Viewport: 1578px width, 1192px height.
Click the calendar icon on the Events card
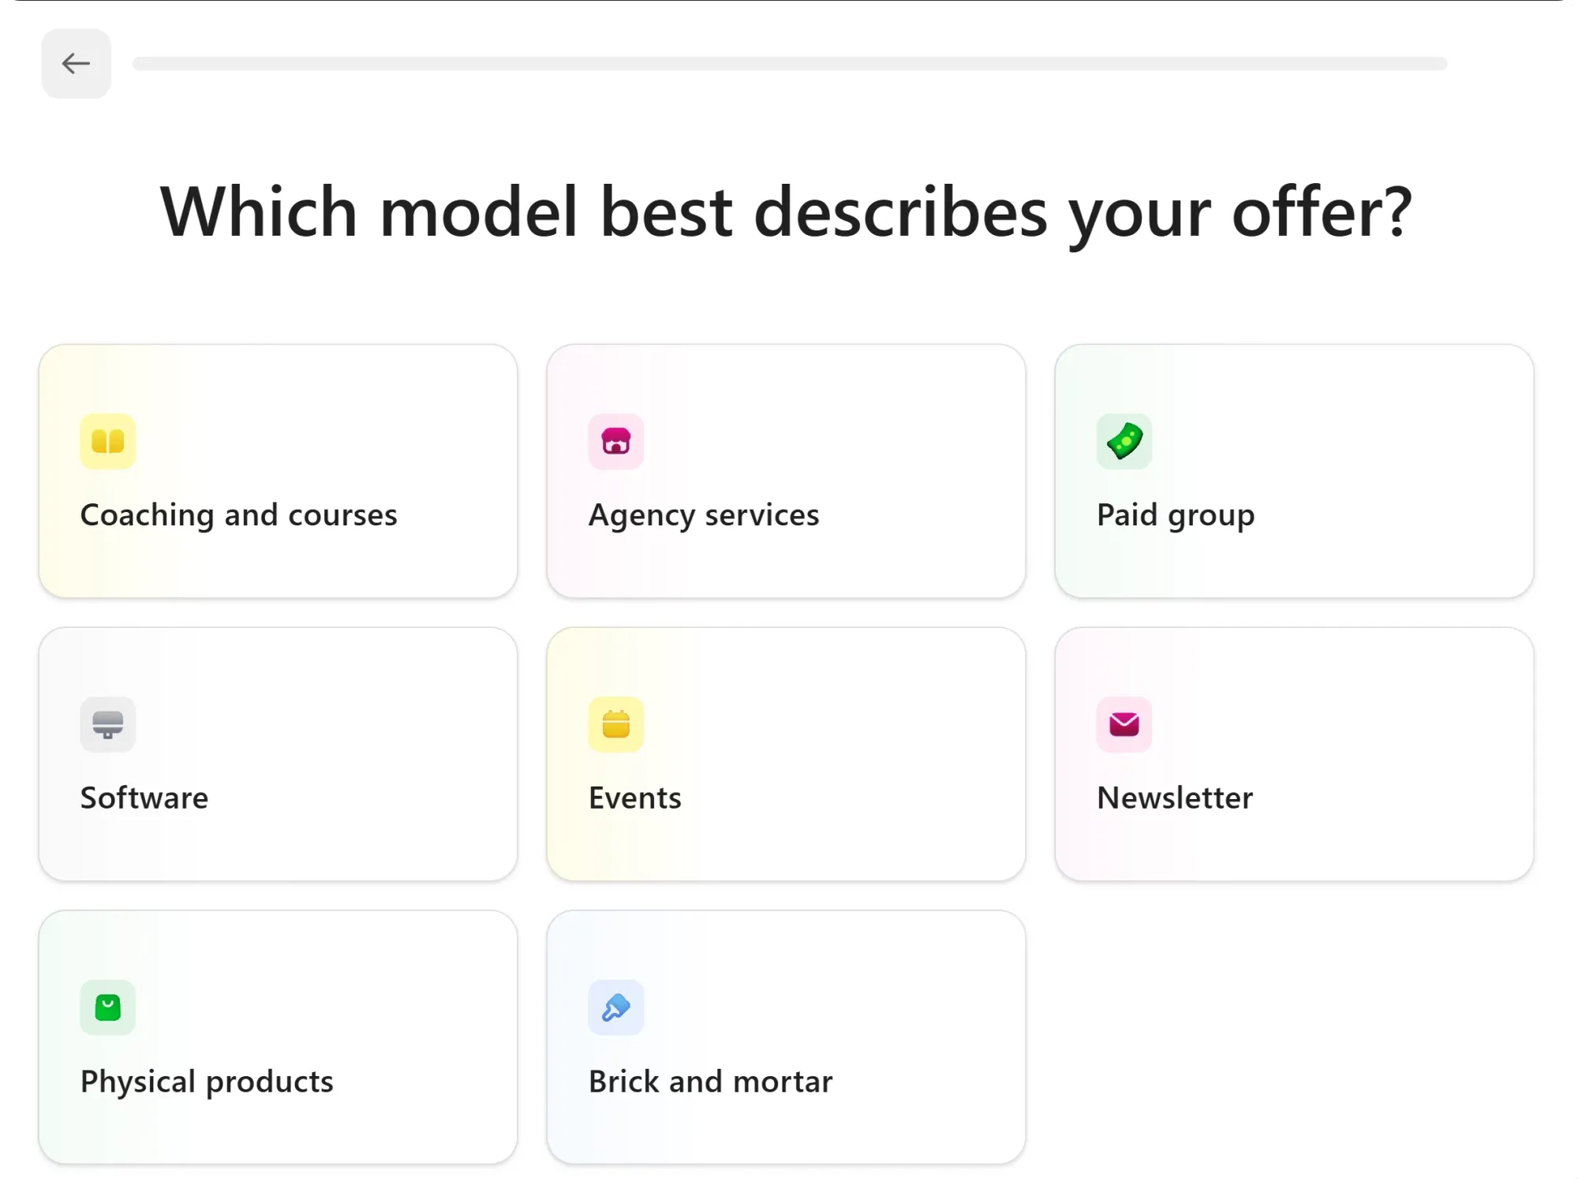(x=616, y=724)
